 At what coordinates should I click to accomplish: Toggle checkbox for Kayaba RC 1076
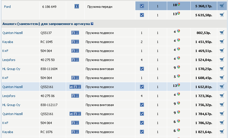point(142,132)
